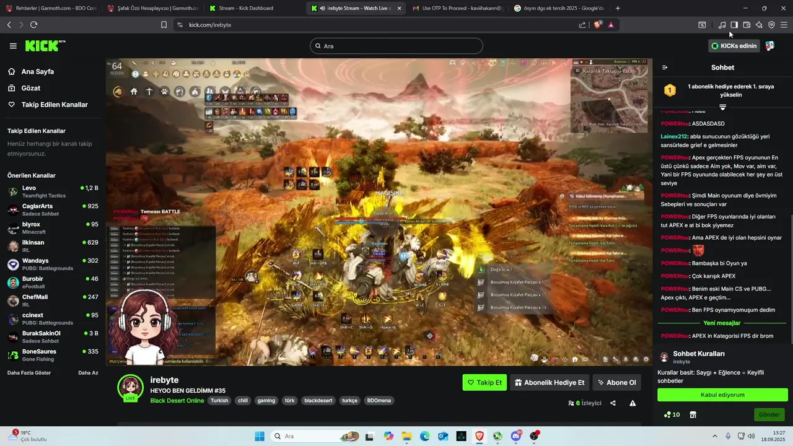The width and height of the screenshot is (793, 446).
Task: Toggle Brave sidebar panel
Action: point(734,25)
